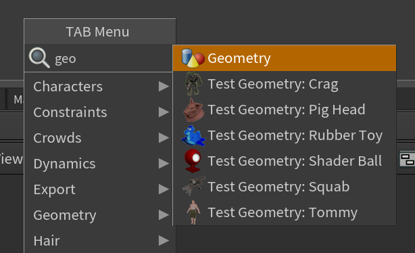This screenshot has height=253, width=415.
Task: Choose Test Geometry: Tommy
Action: tap(285, 212)
